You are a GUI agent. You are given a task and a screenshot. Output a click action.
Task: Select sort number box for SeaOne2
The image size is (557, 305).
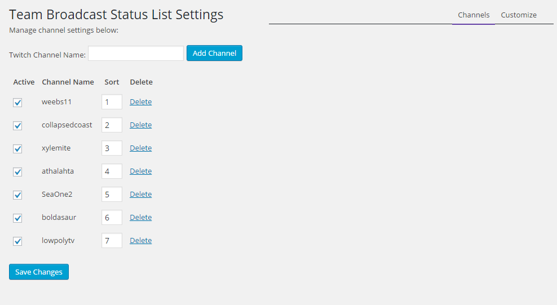point(112,195)
